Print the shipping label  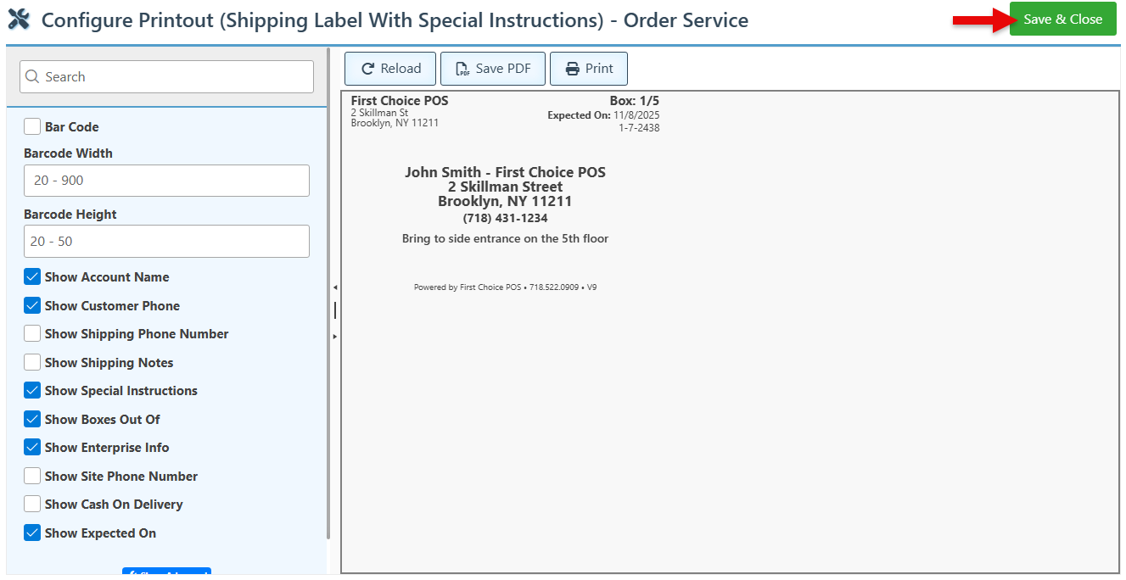(x=589, y=69)
